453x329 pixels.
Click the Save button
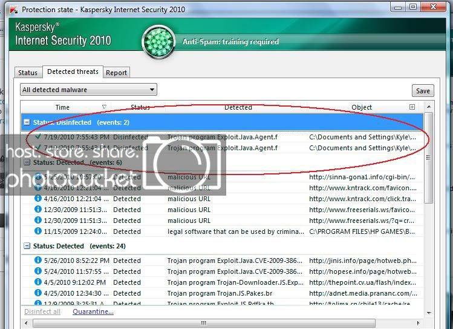coord(423,91)
